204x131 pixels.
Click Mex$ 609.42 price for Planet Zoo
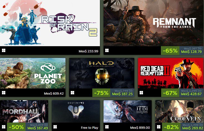(54, 93)
